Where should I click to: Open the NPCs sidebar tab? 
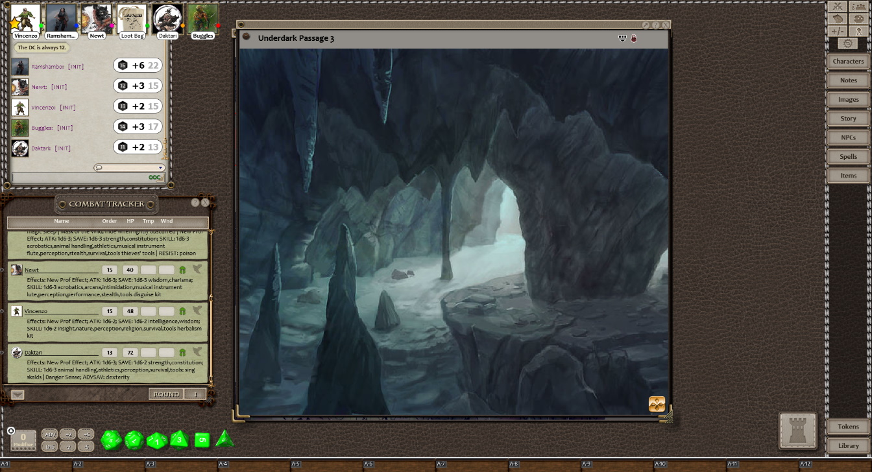pyautogui.click(x=848, y=137)
